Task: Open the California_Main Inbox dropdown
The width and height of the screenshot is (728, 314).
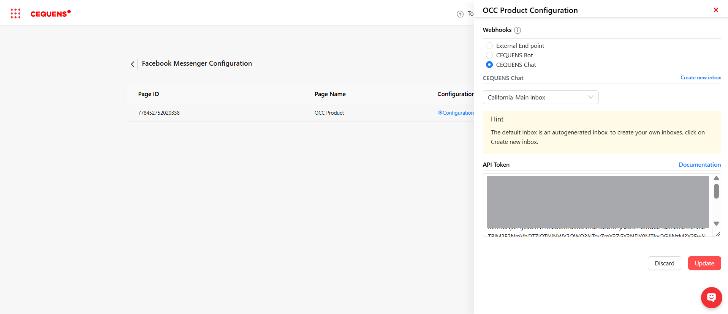Action: point(541,97)
